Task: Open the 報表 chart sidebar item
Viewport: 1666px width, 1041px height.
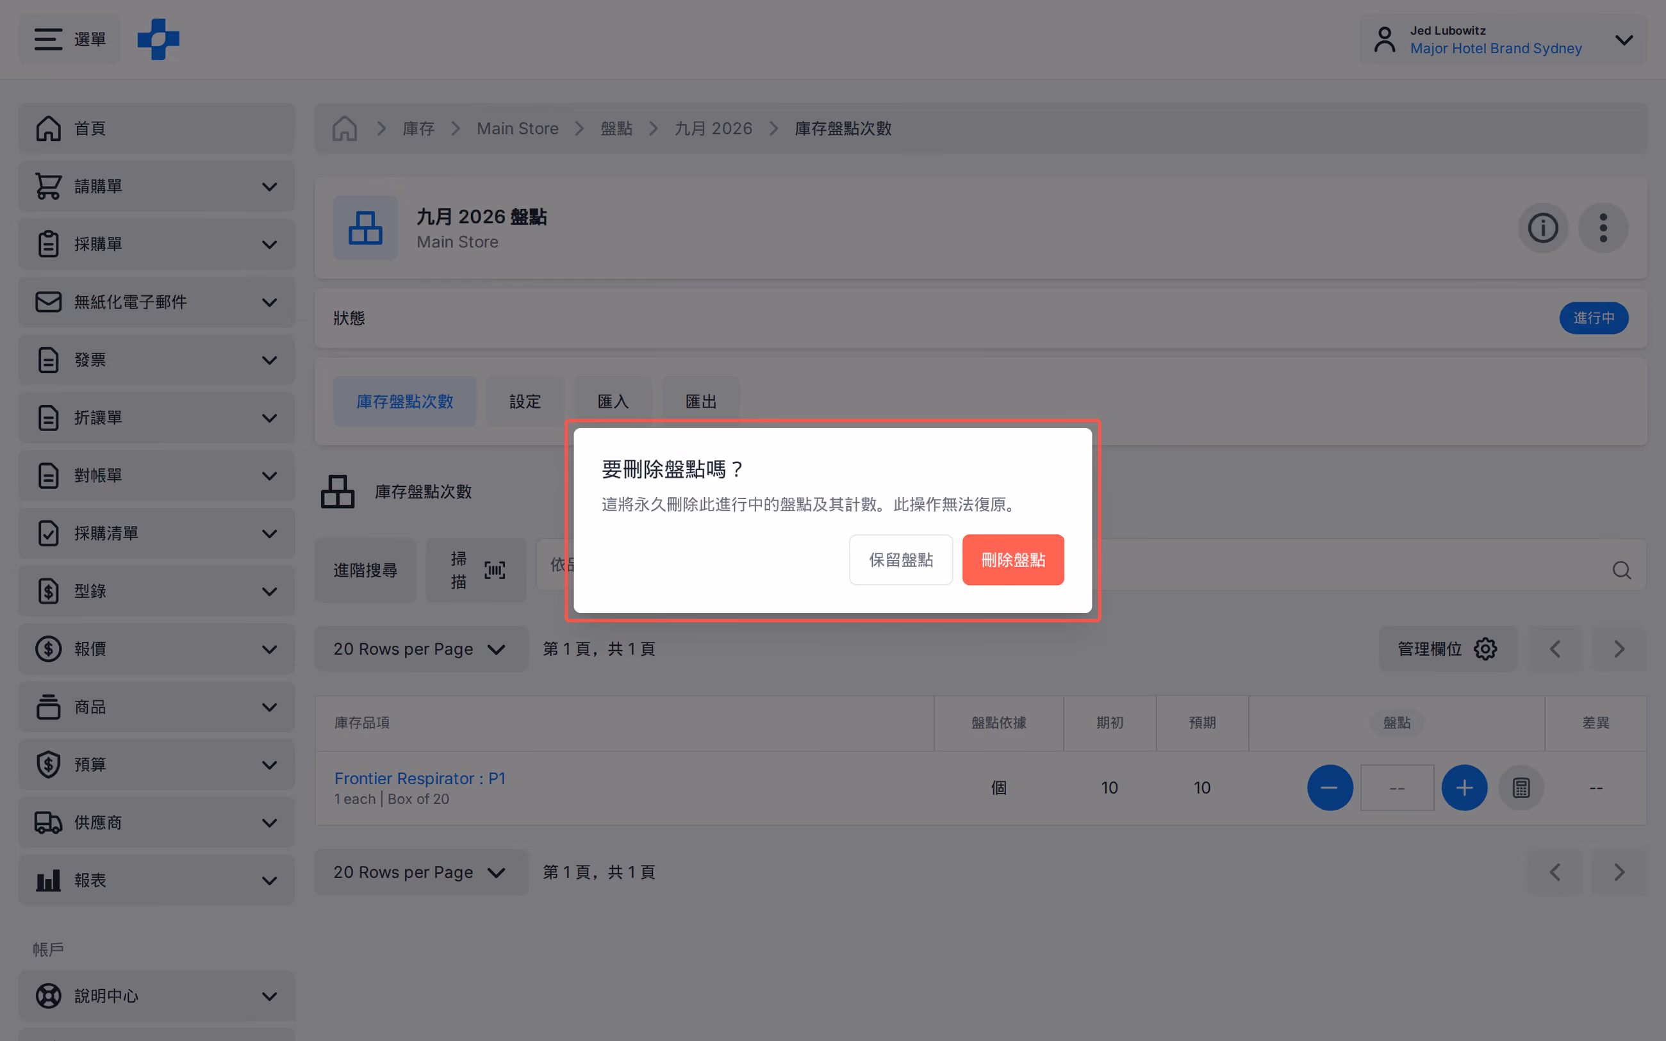Action: [x=156, y=881]
